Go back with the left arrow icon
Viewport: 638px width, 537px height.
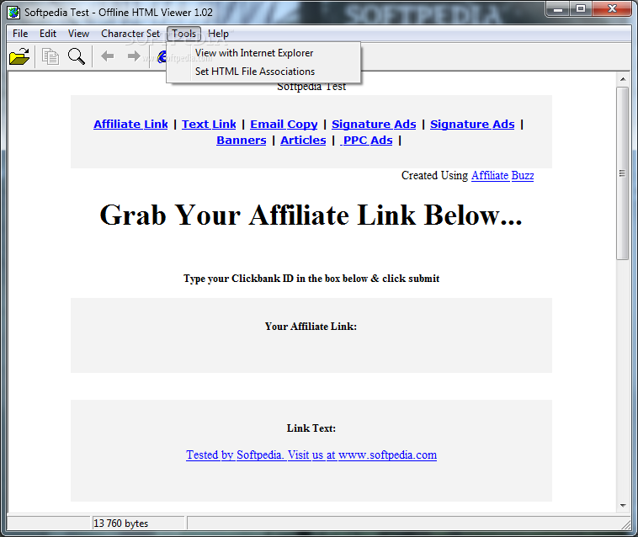[108, 56]
